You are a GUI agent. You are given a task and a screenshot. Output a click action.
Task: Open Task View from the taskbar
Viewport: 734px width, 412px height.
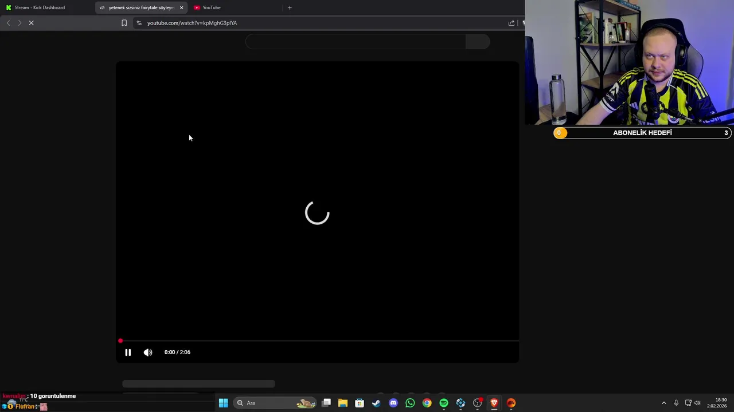click(326, 403)
